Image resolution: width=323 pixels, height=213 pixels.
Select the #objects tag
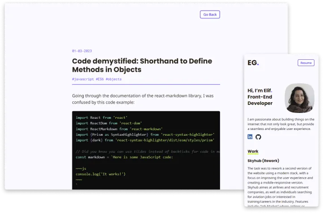click(x=114, y=79)
